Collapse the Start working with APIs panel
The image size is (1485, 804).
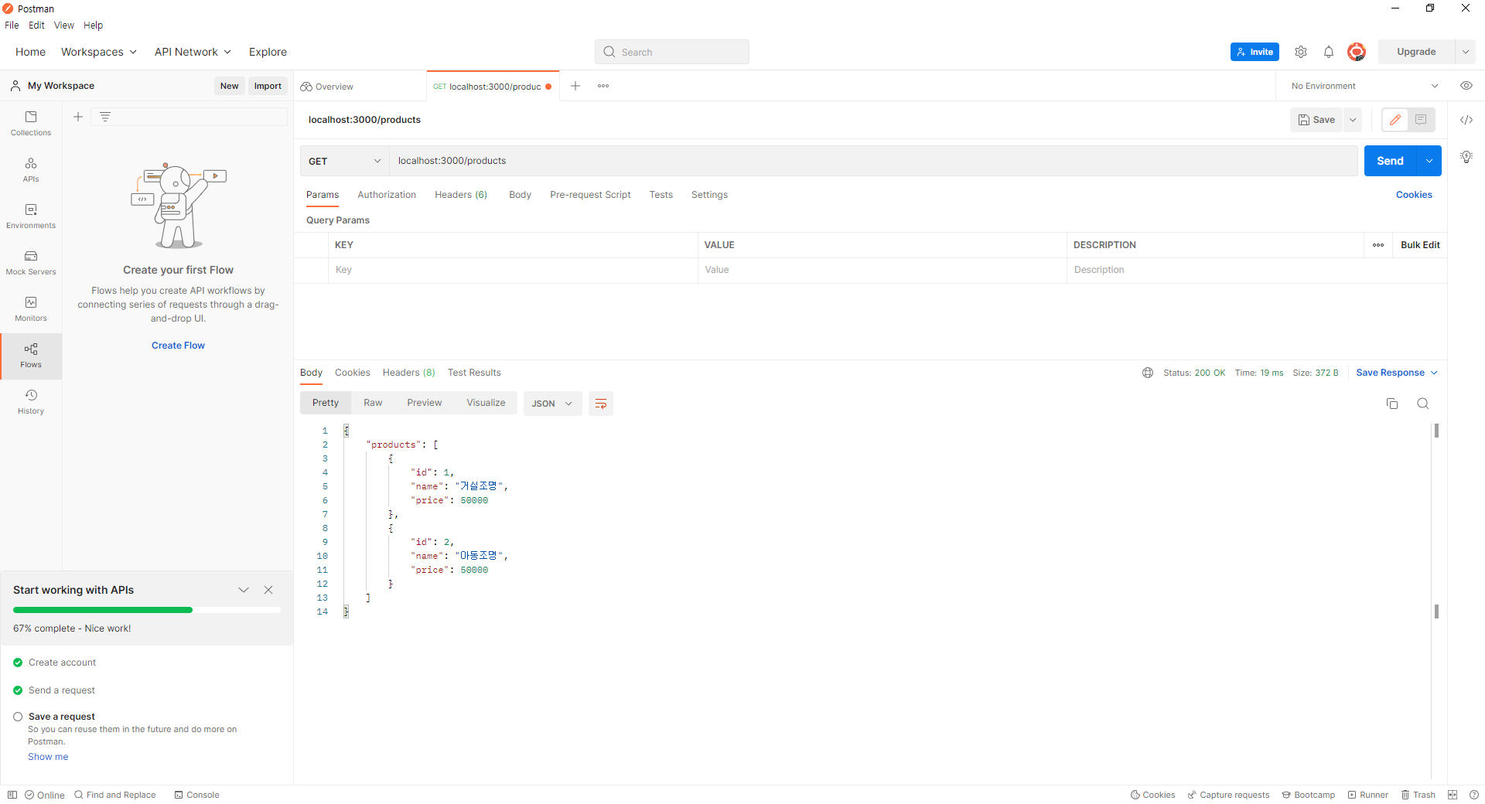pos(244,590)
